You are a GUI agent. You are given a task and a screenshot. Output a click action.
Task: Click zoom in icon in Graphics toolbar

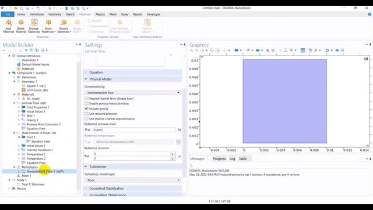(x=192, y=50)
